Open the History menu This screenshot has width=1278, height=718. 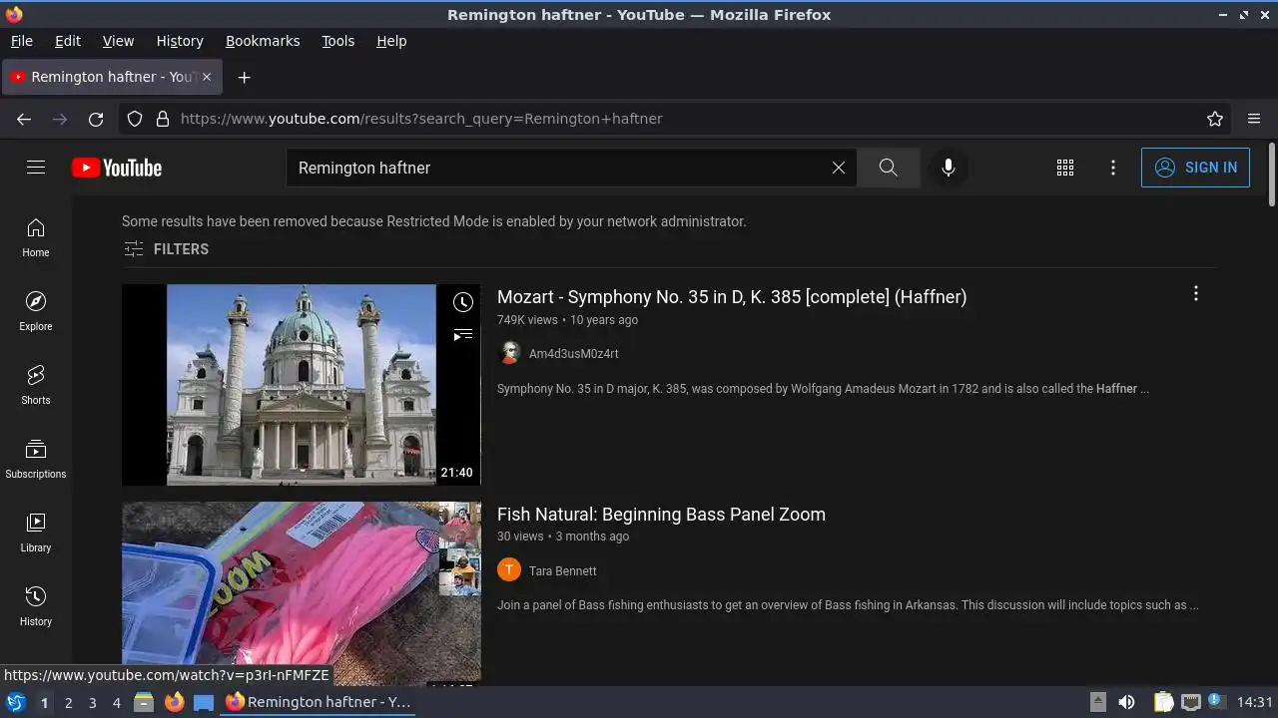(180, 41)
